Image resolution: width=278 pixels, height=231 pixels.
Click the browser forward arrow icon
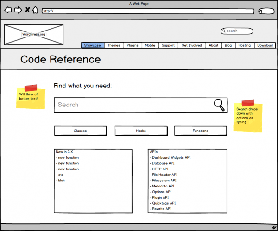tap(18, 10)
